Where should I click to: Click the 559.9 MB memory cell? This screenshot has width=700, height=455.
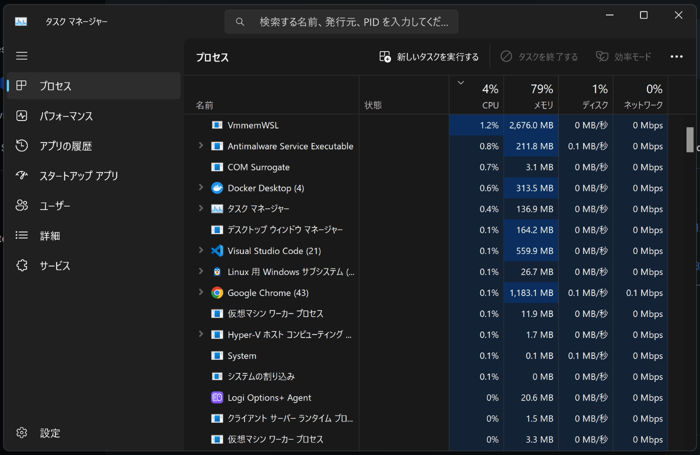(531, 251)
